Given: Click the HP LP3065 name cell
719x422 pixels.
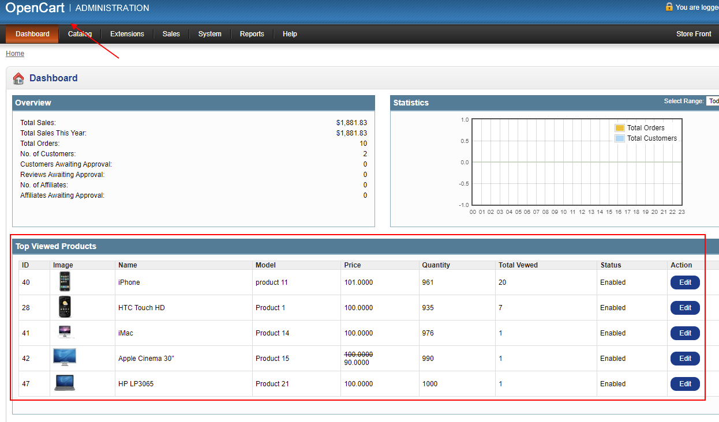Looking at the screenshot, I should click(x=136, y=384).
